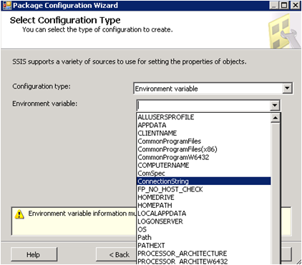The width and height of the screenshot is (302, 265).
Task: Select HOMEPATH from the list
Action: pos(204,205)
